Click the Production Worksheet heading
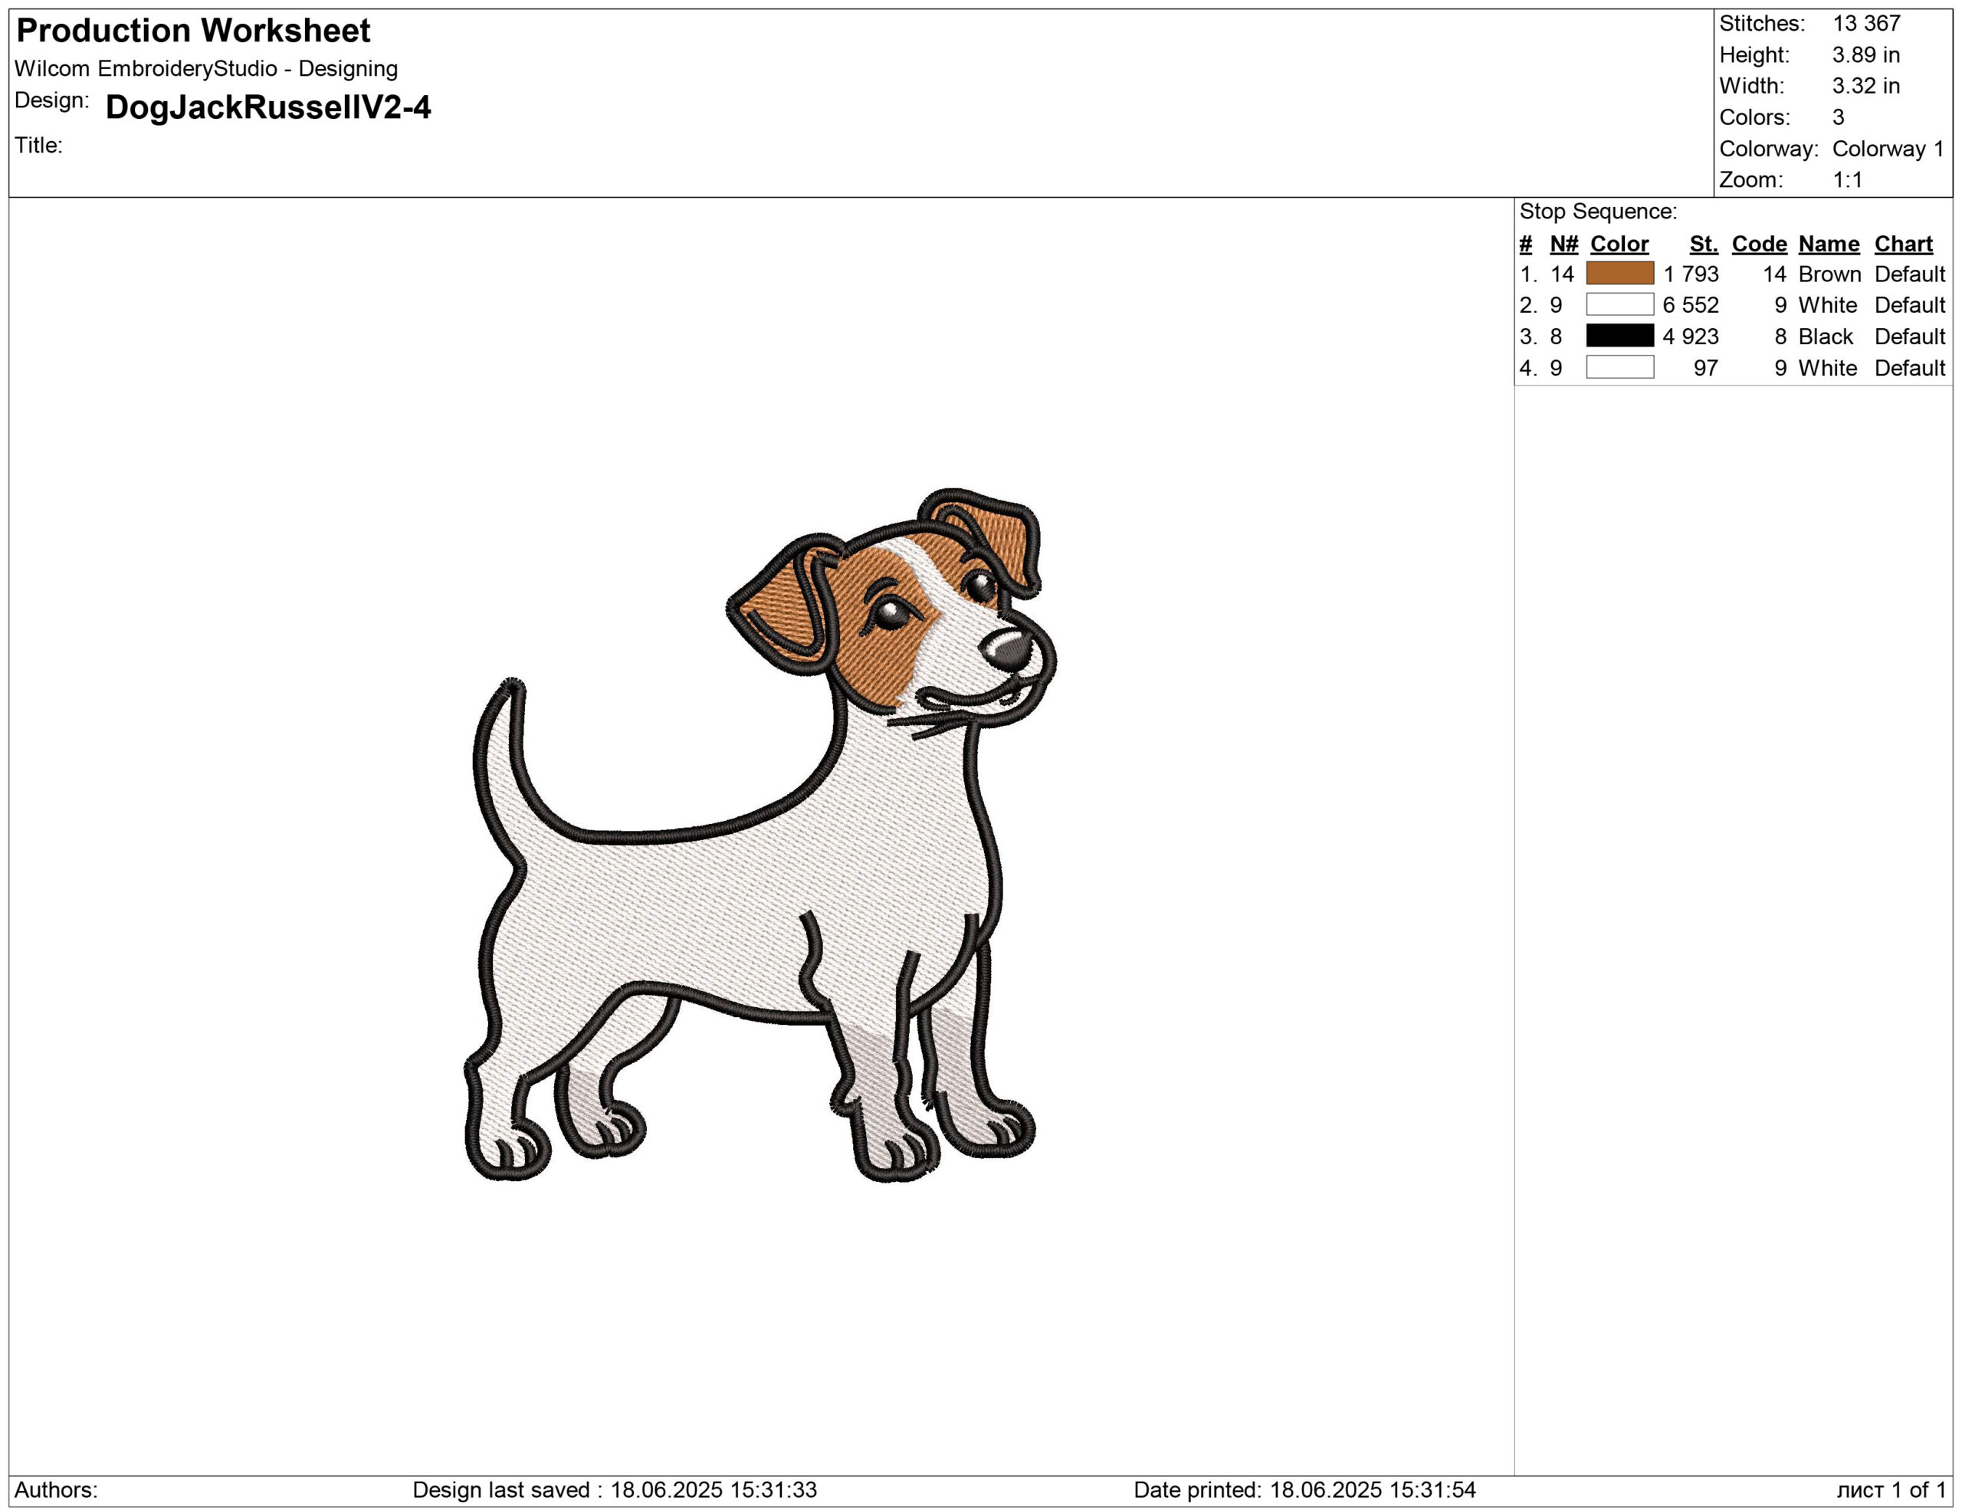 (193, 31)
